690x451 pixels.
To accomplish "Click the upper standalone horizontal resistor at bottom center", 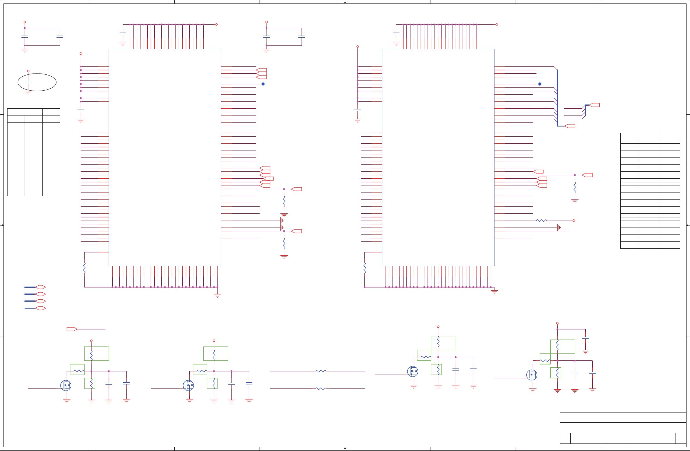I will [321, 371].
